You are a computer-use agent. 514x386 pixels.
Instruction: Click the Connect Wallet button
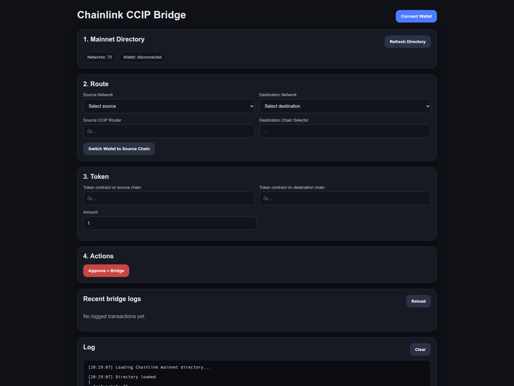point(416,16)
